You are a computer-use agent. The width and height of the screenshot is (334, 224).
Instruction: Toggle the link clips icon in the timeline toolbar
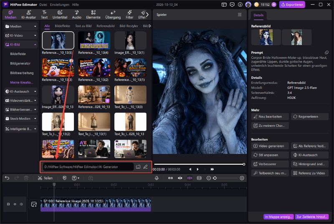170,178
